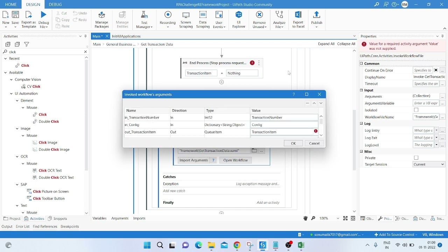Screen dimensions: 448x252
Task: Collapse the UI Automation tree node
Action: (11, 93)
